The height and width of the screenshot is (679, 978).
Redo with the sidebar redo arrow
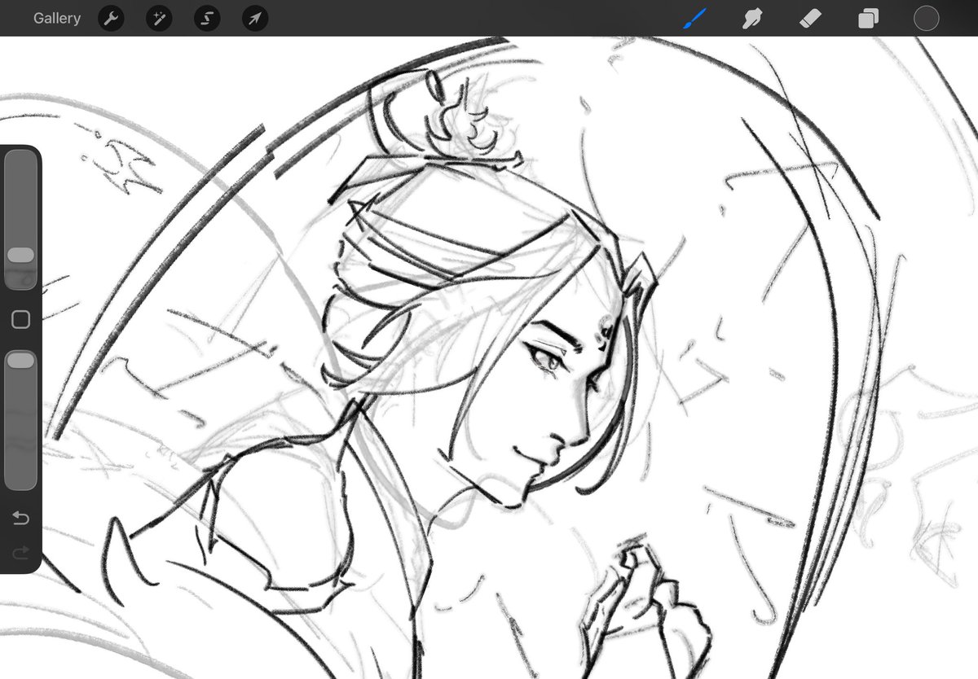tap(20, 553)
